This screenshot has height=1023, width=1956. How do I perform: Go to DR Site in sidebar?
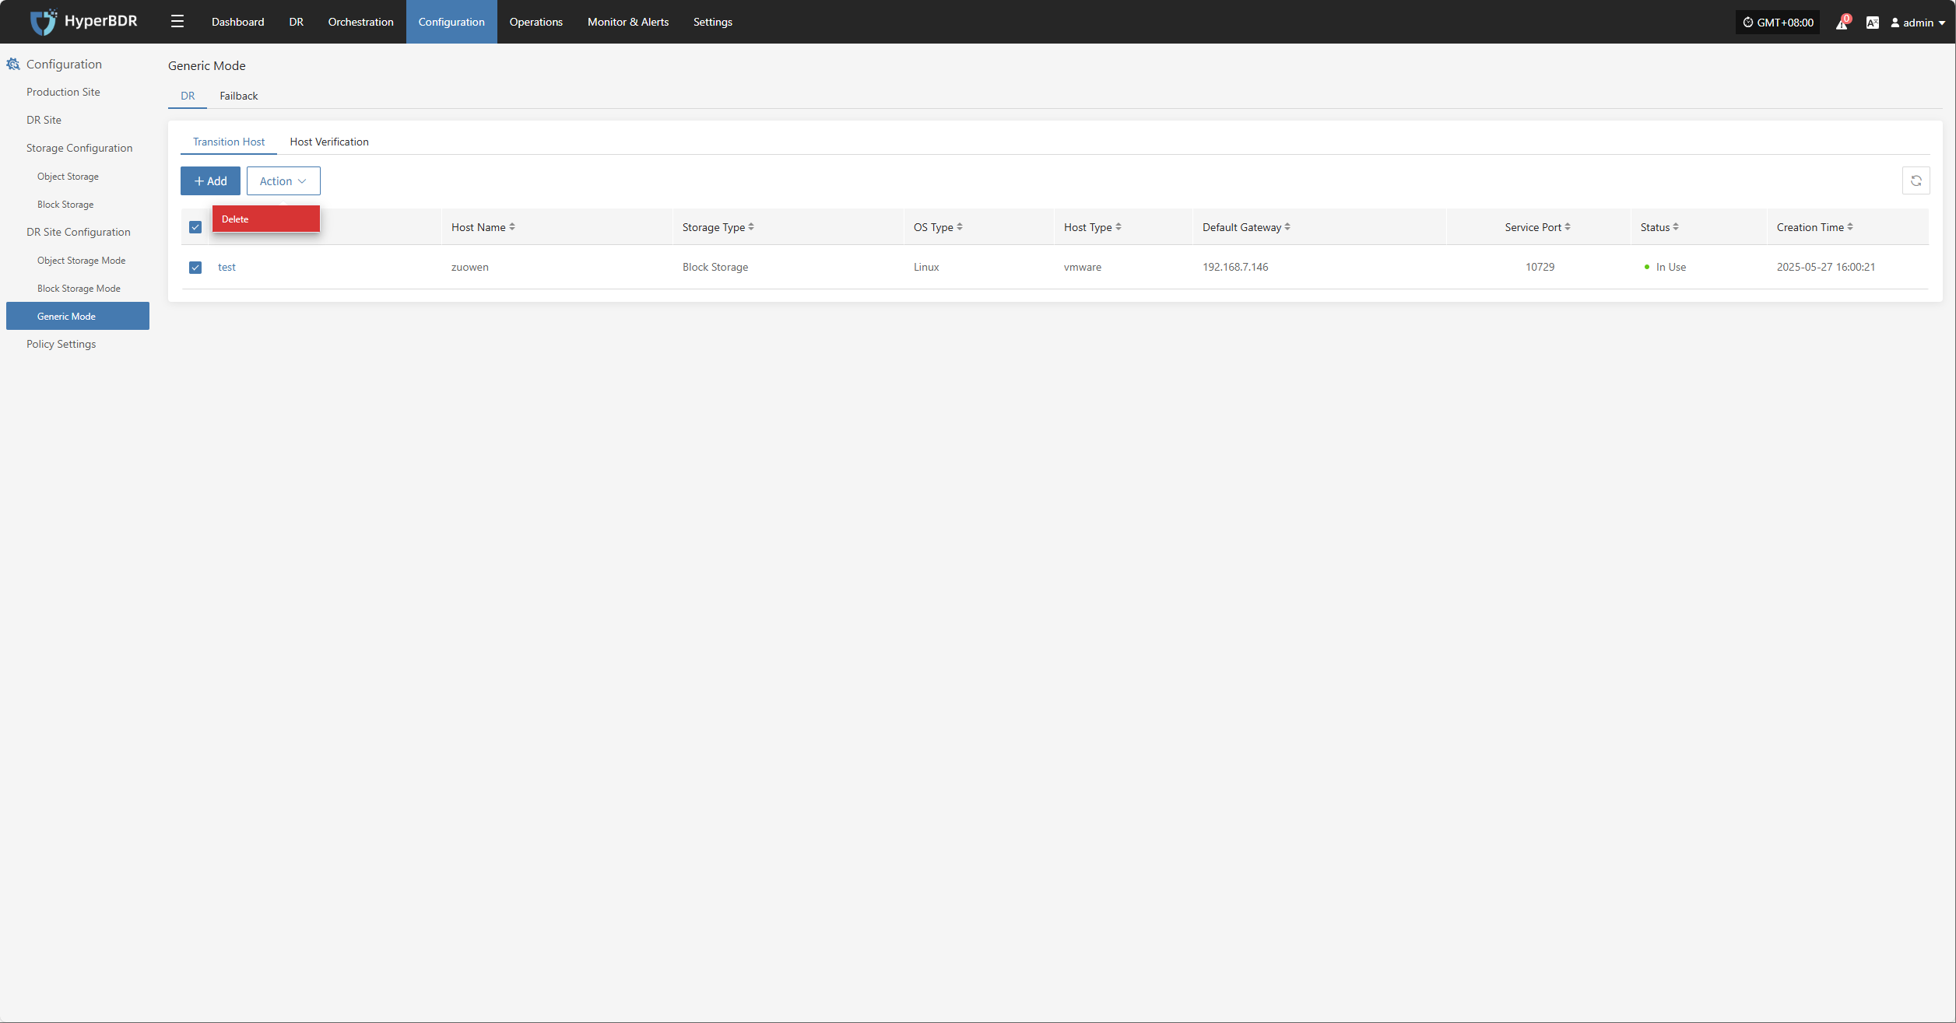44,120
